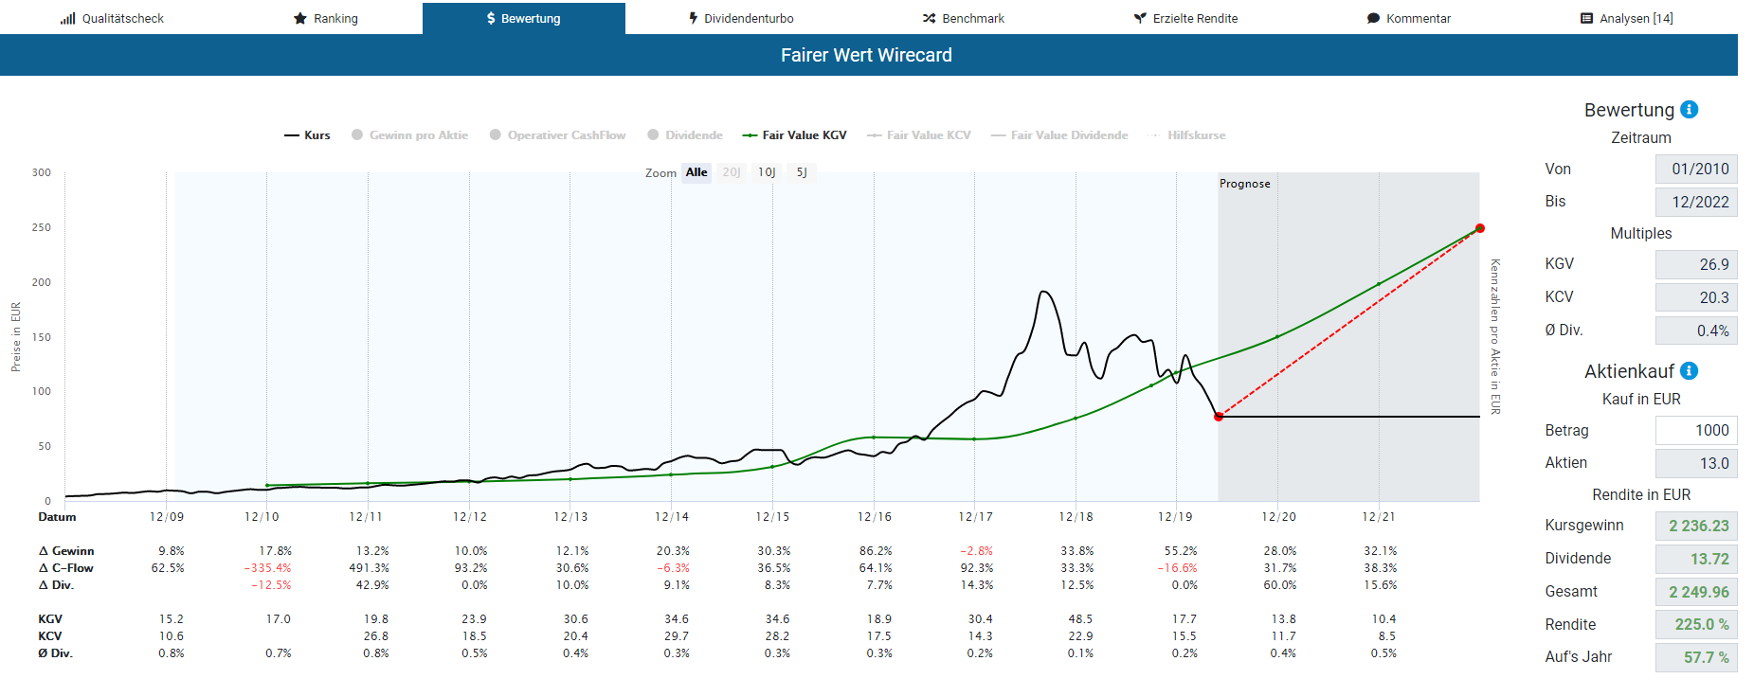
Task: Hide the Fair Value KGV line
Action: (x=794, y=135)
